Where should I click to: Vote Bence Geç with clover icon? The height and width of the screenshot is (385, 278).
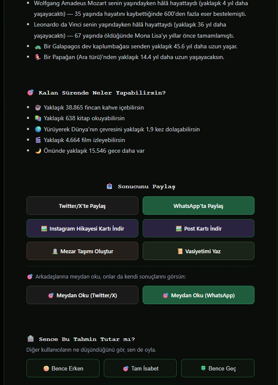(x=218, y=368)
